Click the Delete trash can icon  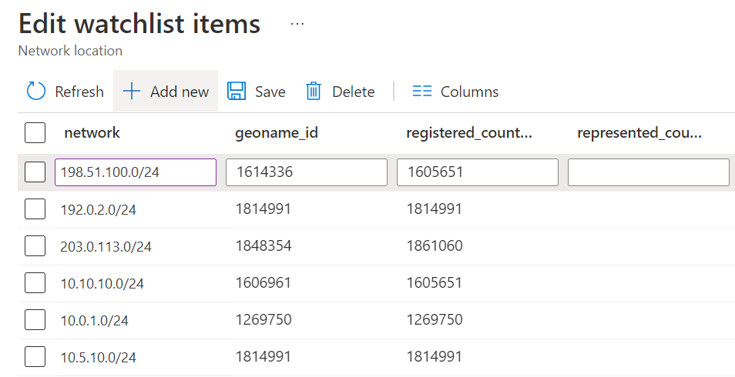[x=314, y=92]
